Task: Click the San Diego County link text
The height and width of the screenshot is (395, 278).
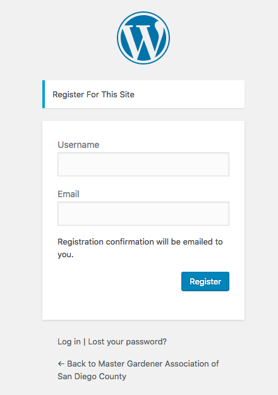Action: 92,377
